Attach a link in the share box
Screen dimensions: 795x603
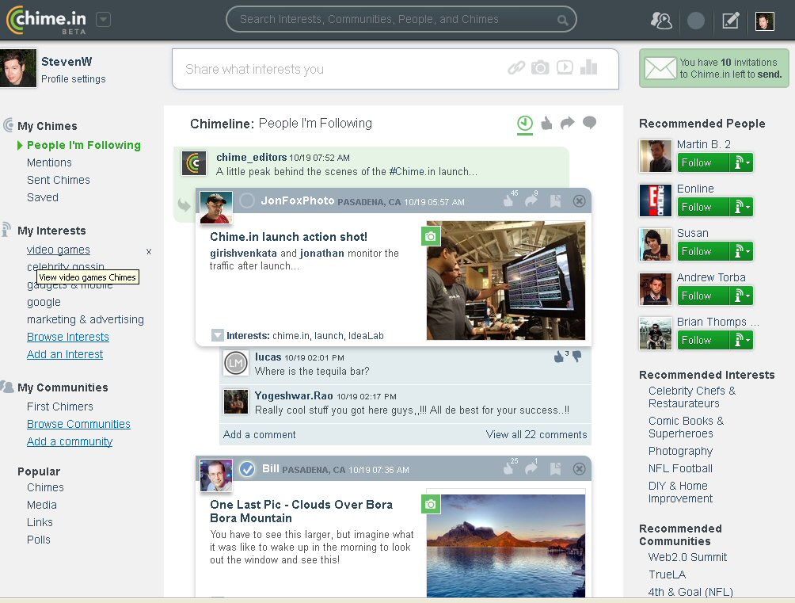[x=516, y=67]
